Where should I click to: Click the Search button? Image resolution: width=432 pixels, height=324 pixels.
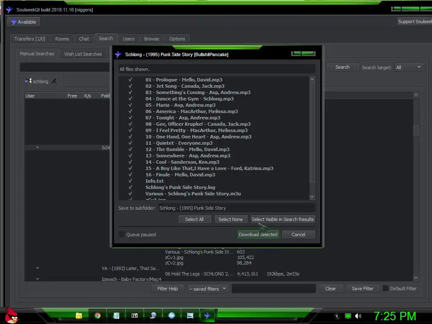point(343,67)
